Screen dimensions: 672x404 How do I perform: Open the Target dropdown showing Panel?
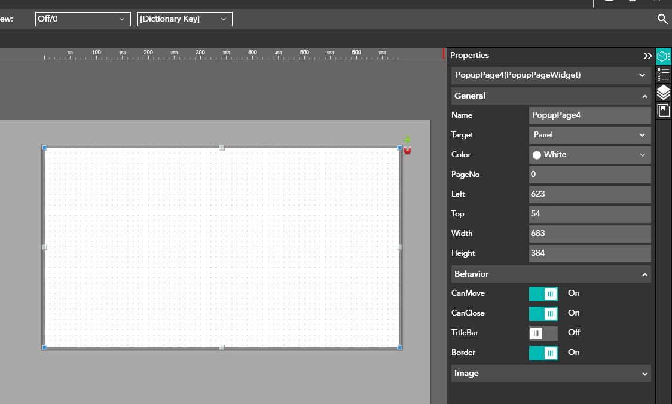pyautogui.click(x=589, y=135)
